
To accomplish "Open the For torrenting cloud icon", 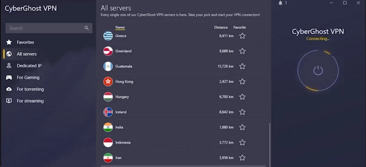I will click(x=9, y=89).
